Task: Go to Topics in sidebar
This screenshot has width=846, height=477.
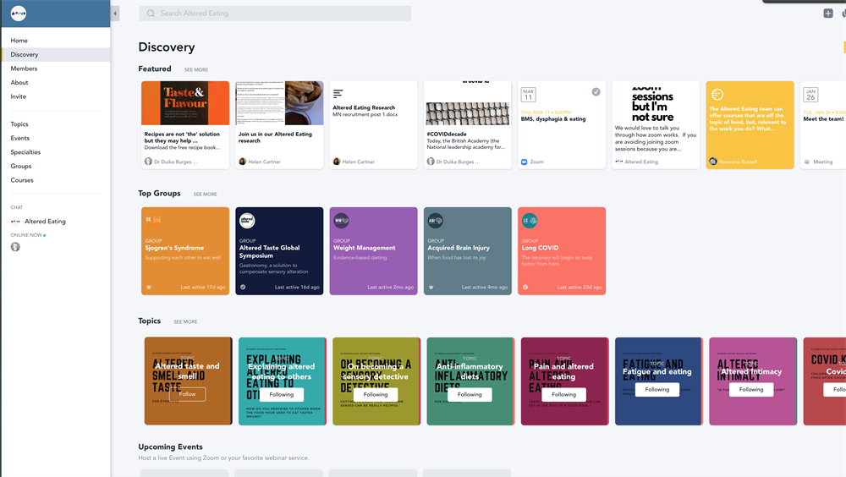Action: coord(19,124)
